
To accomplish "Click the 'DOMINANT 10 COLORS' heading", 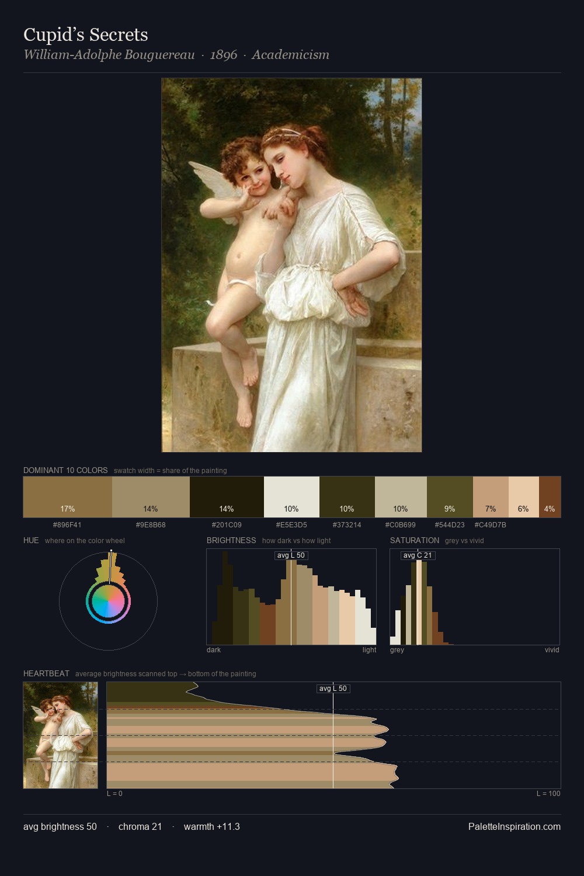I will point(65,470).
